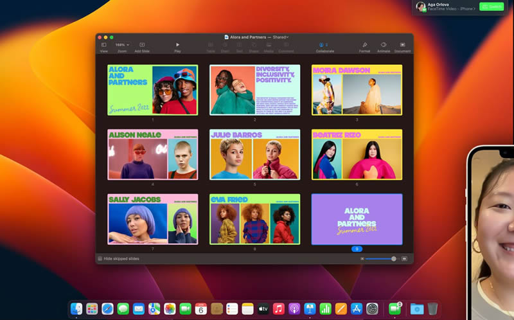Viewport: 514px width, 320px height.
Task: Click Aga Orlova's avatar in the notification
Action: pos(421,6)
